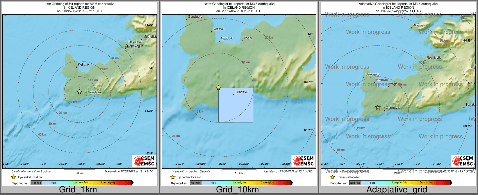Click the 'Mosfellsb' label on the Grid_1km map

pyautogui.click(x=150, y=37)
